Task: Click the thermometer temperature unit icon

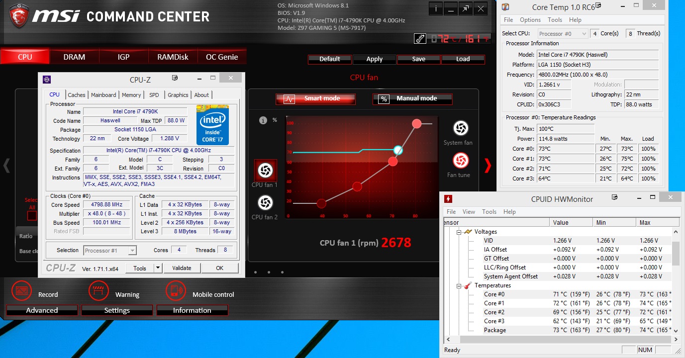Action: 420,39
